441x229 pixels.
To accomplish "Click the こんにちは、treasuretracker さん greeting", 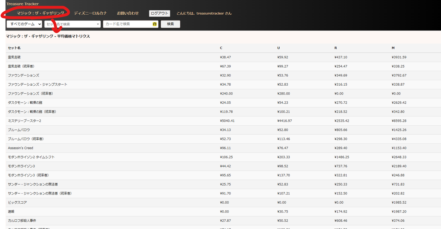I will 204,13.
